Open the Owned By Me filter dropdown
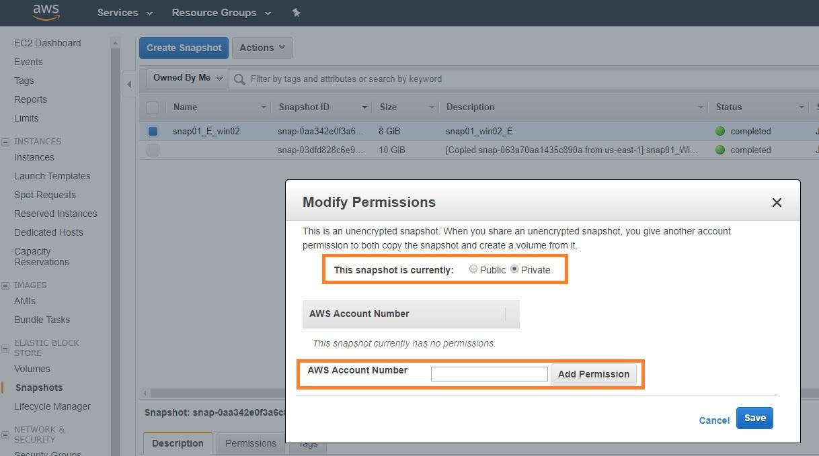 pos(188,78)
